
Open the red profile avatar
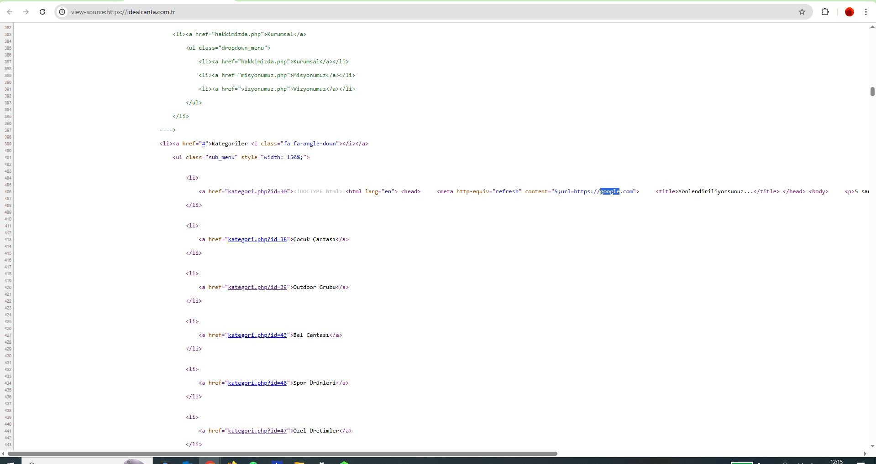(850, 12)
